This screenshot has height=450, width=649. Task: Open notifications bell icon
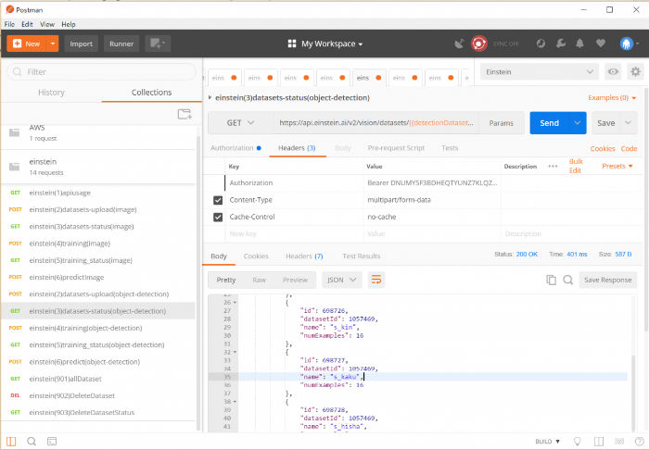[x=579, y=43]
